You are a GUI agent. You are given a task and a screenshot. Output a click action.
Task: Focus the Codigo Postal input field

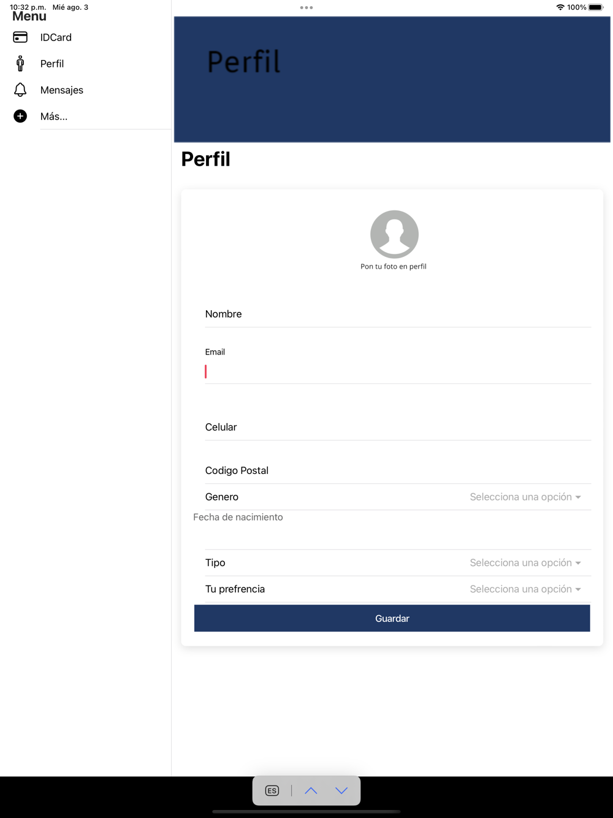click(398, 471)
